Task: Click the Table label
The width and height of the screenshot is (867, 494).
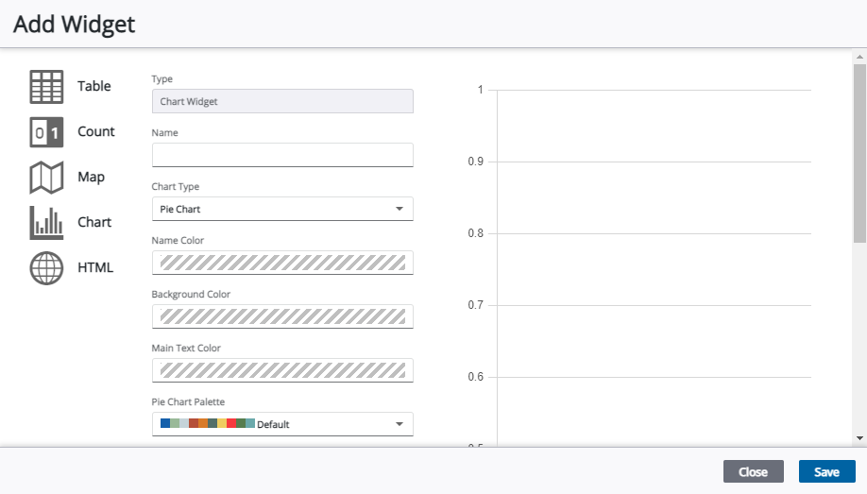Action: [x=94, y=87]
